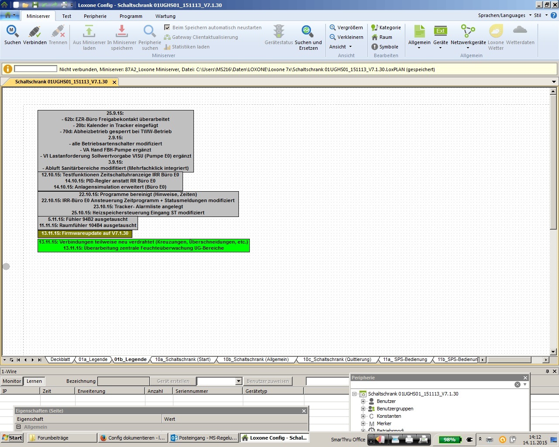Open Forumbeiträge in the taskbar

[x=62, y=438]
